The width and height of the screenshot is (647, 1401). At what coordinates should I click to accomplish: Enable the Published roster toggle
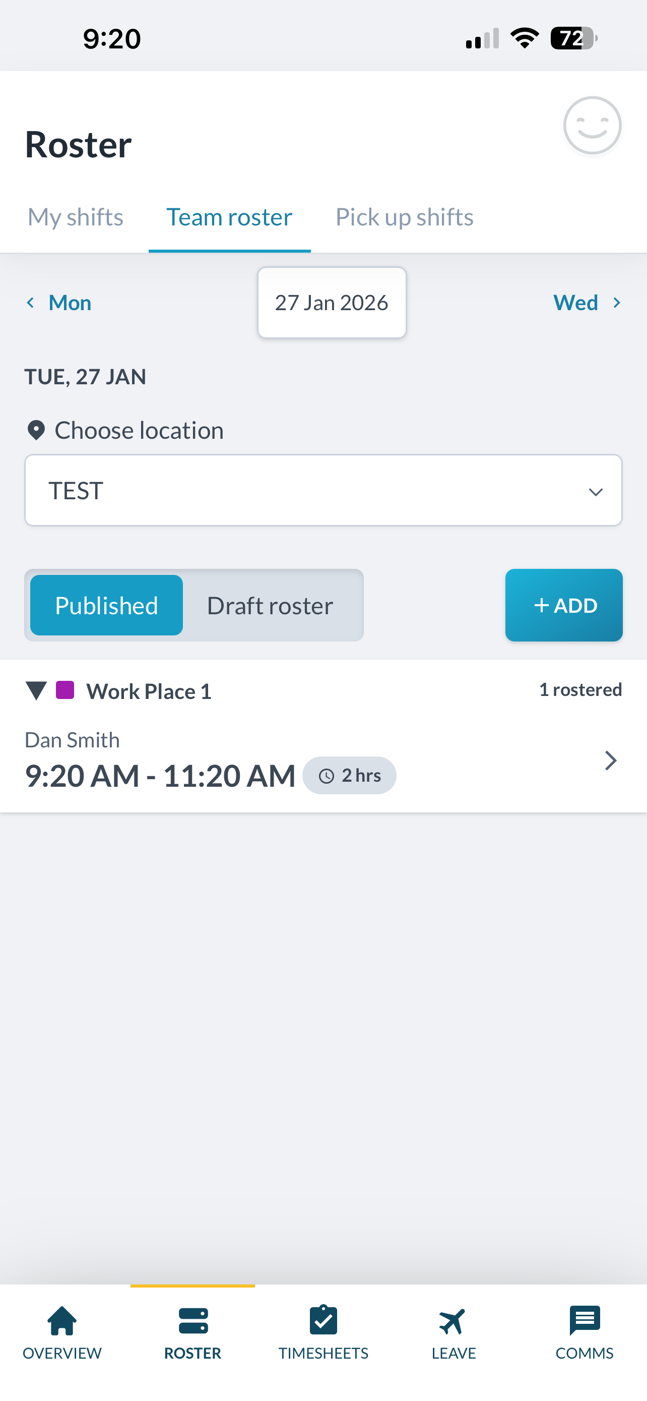coord(106,605)
